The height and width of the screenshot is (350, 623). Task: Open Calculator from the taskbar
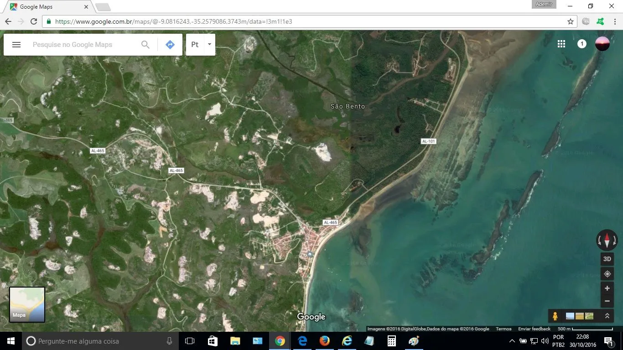click(391, 341)
